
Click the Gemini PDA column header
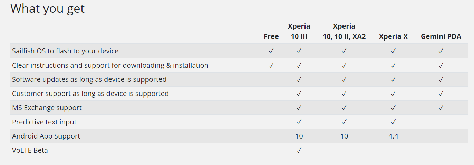pyautogui.click(x=441, y=36)
